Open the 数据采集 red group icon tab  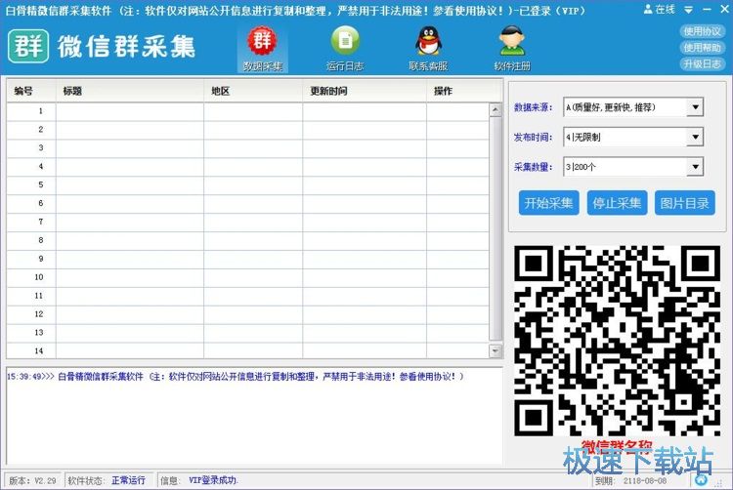point(262,49)
